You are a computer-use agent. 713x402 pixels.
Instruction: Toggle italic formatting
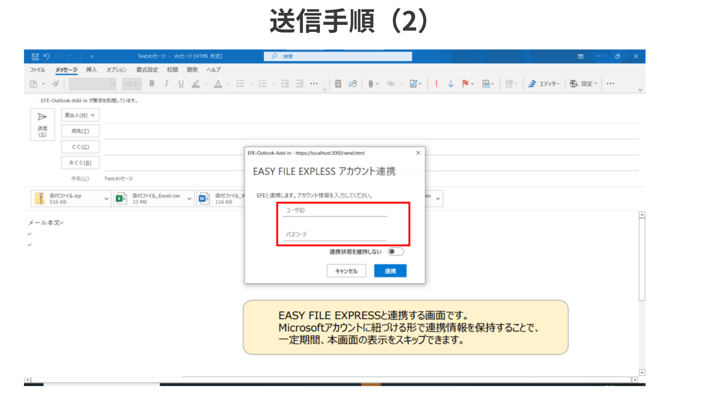(x=166, y=84)
